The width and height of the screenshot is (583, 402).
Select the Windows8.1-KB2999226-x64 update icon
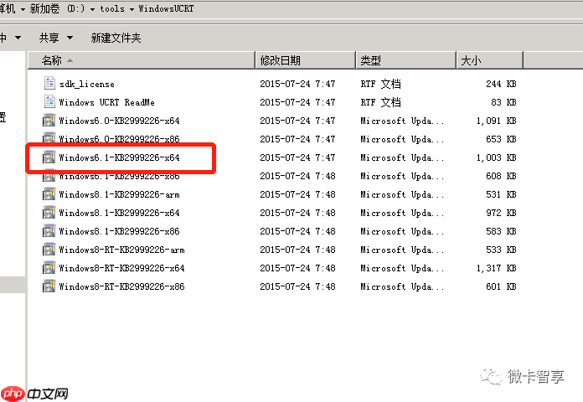coord(49,213)
